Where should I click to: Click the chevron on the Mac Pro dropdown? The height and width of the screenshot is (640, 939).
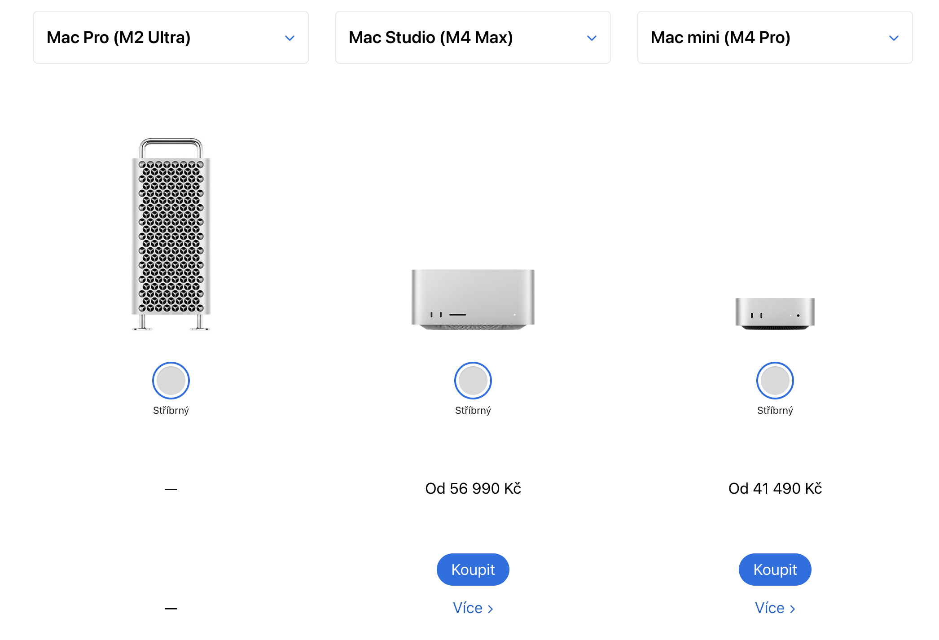[290, 38]
